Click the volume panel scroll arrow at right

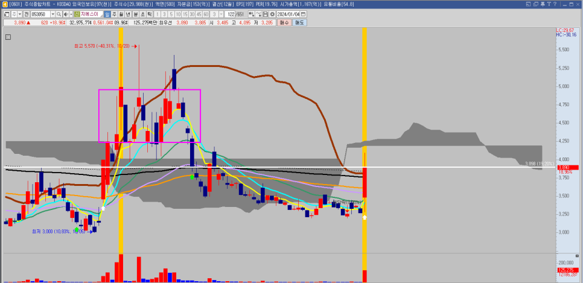pos(577,256)
